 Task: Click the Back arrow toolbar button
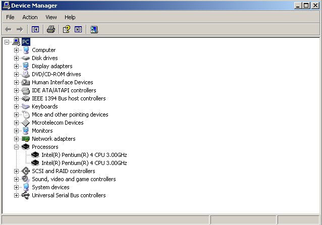[8, 29]
